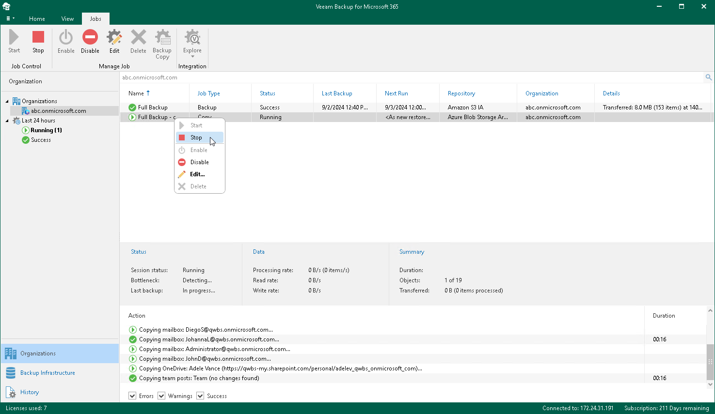Viewport: 715px width, 414px height.
Task: Click the running icon of the Full Backup copy job
Action: click(132, 117)
